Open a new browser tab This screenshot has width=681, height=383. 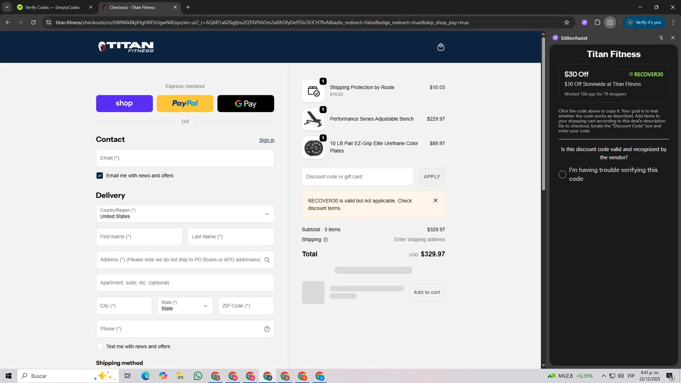[x=188, y=7]
